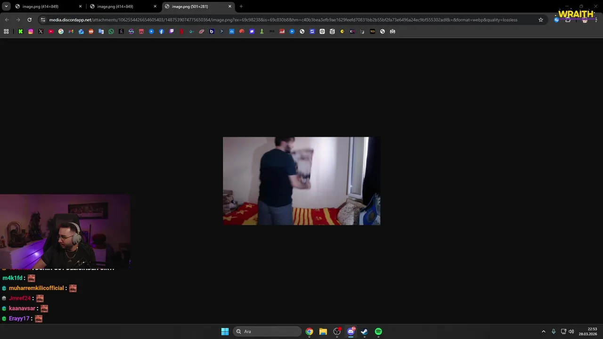This screenshot has width=603, height=339.
Task: Open the Shazam extension icon
Action: click(x=556, y=20)
